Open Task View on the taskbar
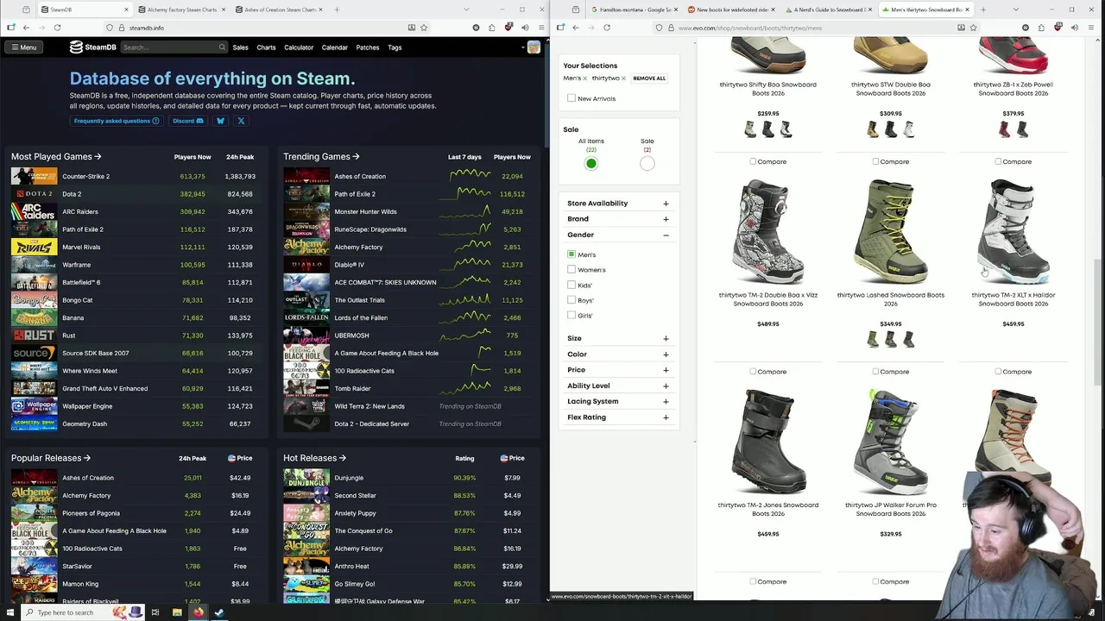Viewport: 1105px width, 621px height. 155,612
